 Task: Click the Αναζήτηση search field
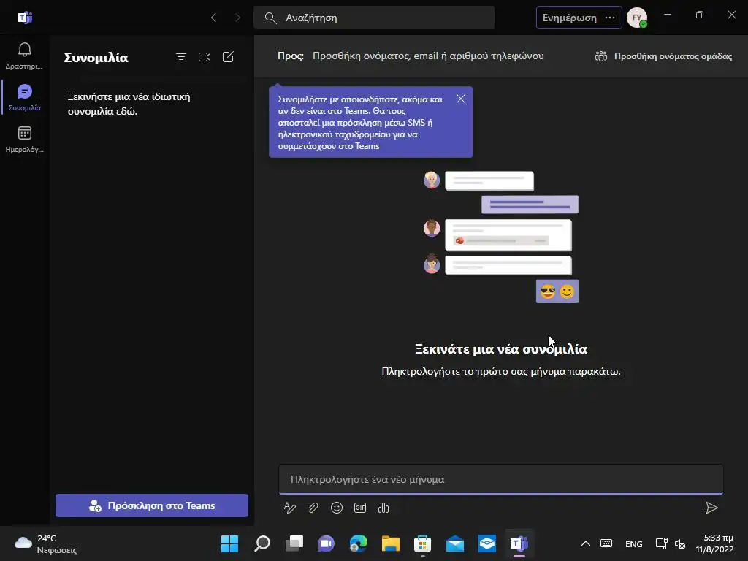(374, 18)
